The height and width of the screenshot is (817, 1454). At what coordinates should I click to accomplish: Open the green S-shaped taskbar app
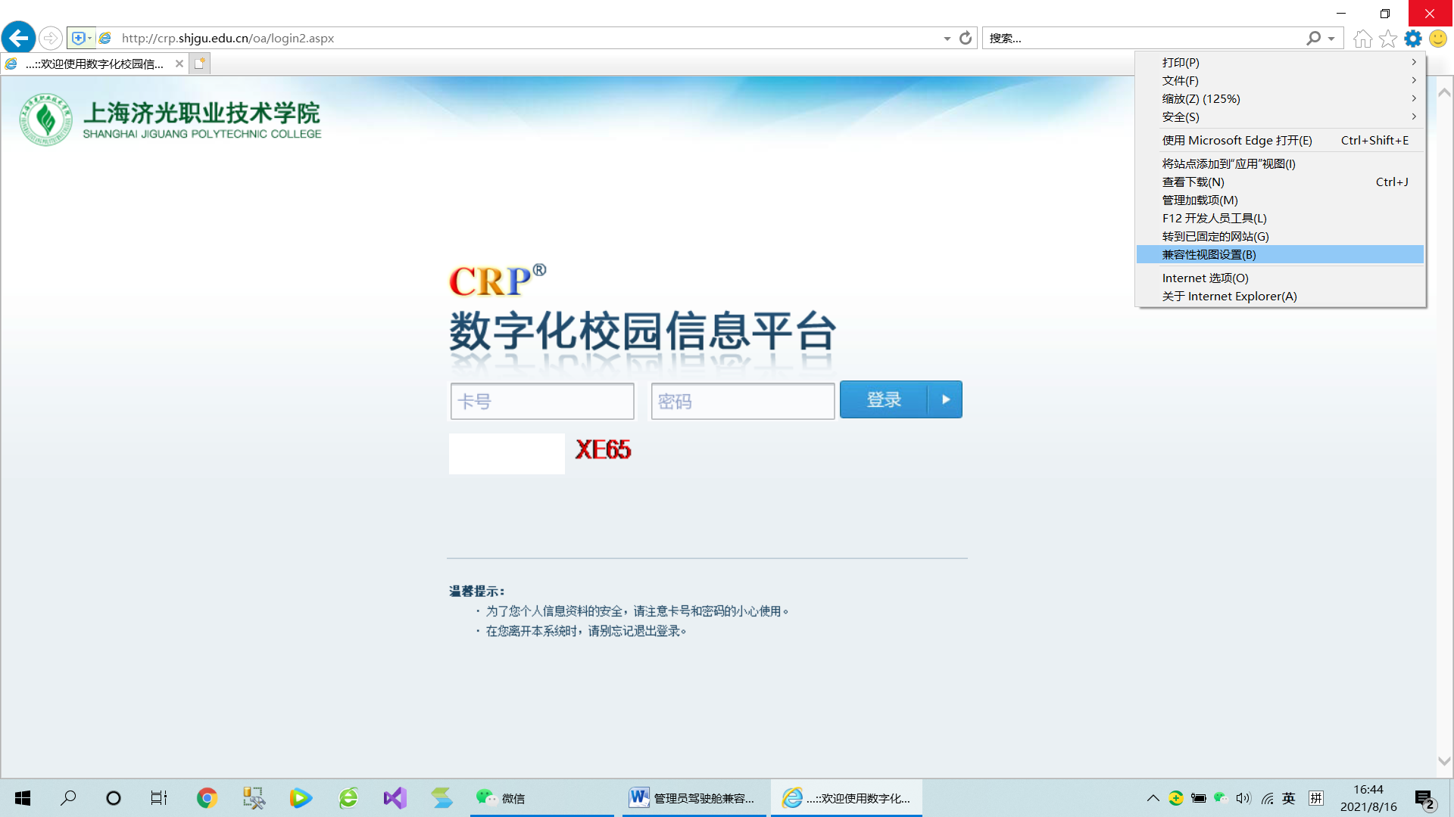coord(442,798)
